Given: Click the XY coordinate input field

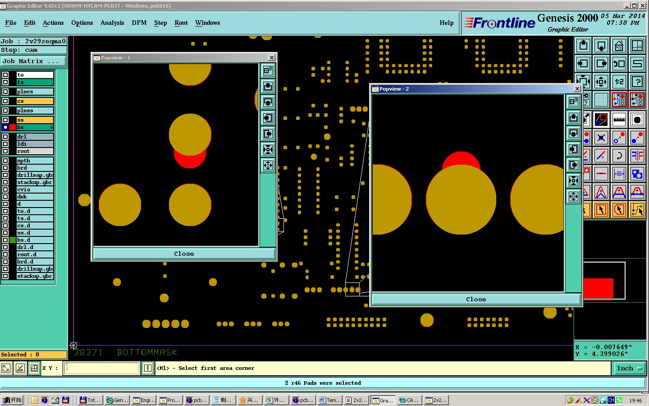Looking at the screenshot, I should point(102,368).
